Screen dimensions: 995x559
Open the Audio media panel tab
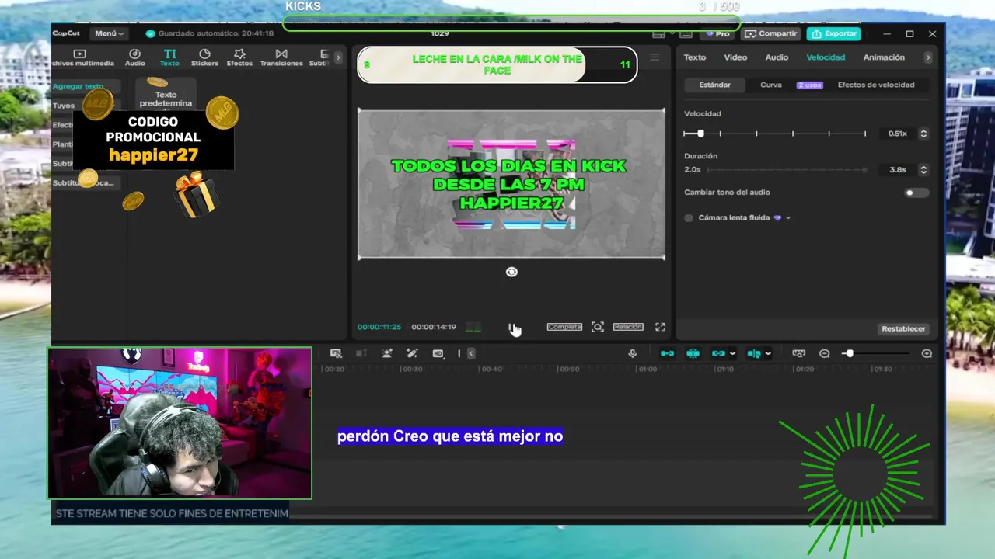pos(135,57)
